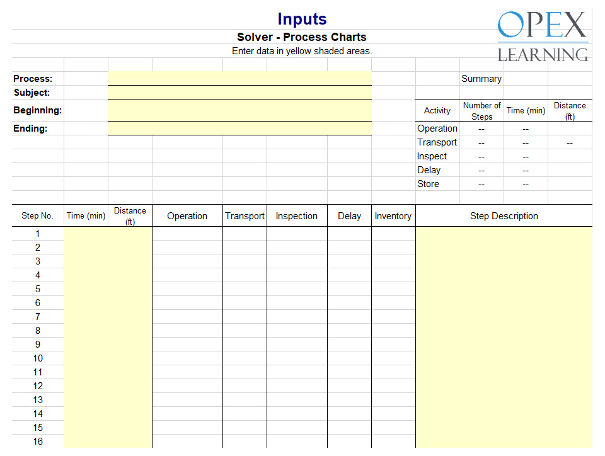
Task: Click the Delay cell in step 10 row
Action: pyautogui.click(x=349, y=358)
